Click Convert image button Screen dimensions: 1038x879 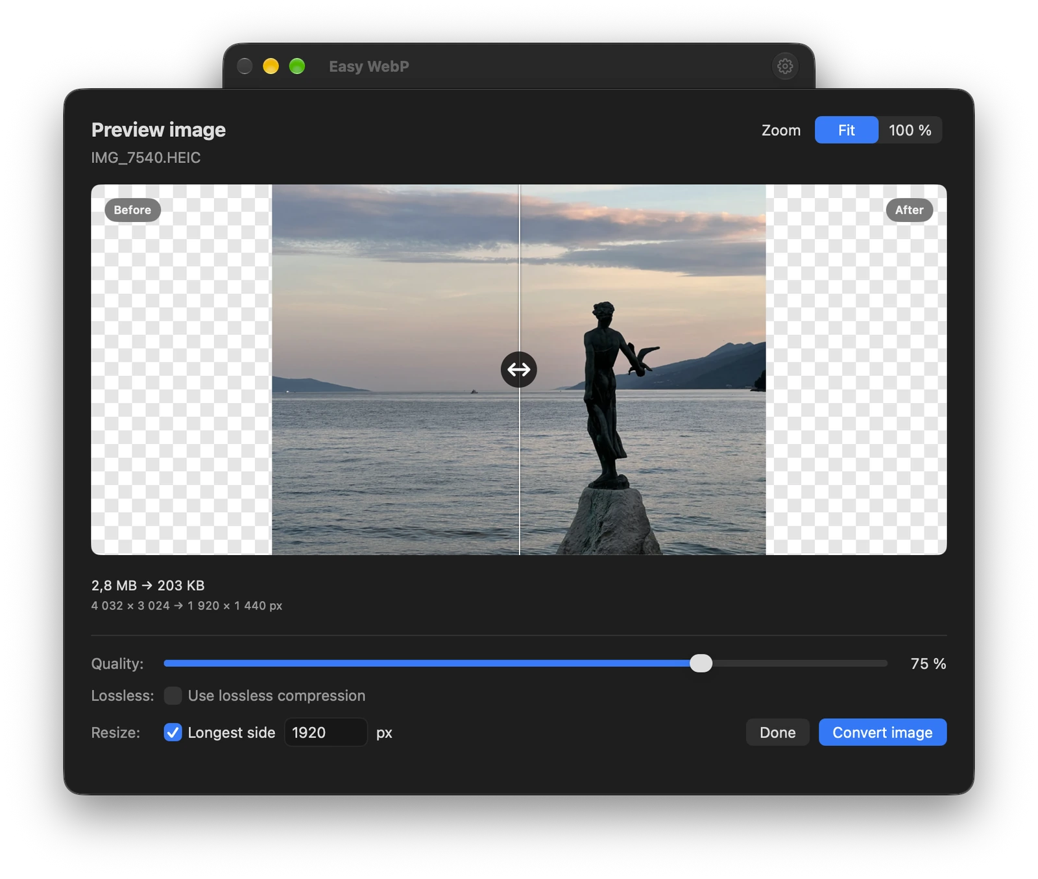(x=882, y=732)
